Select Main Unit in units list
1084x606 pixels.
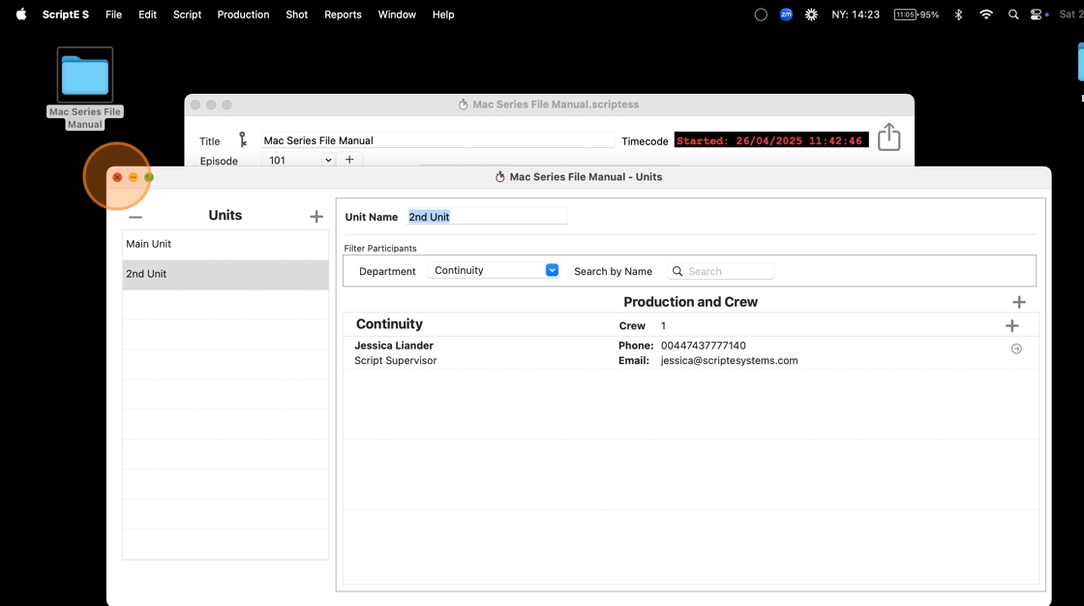[225, 244]
